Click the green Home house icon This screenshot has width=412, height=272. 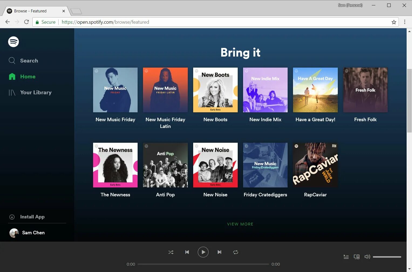click(x=12, y=76)
